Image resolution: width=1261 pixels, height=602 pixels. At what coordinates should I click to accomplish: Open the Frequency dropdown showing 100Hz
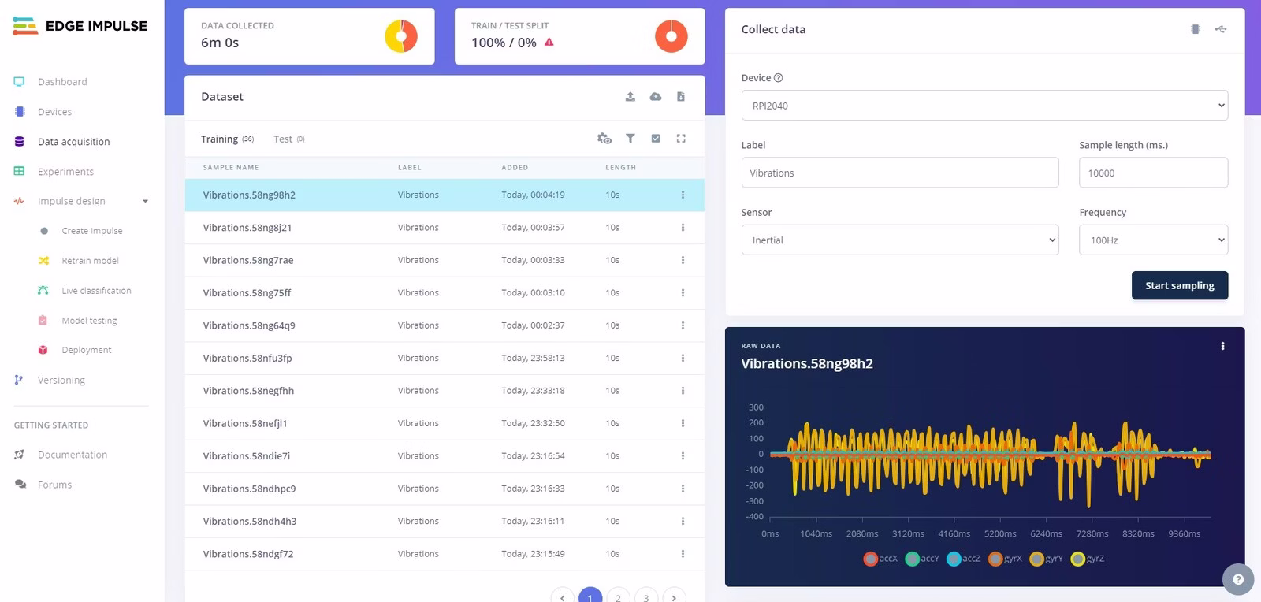click(1153, 240)
